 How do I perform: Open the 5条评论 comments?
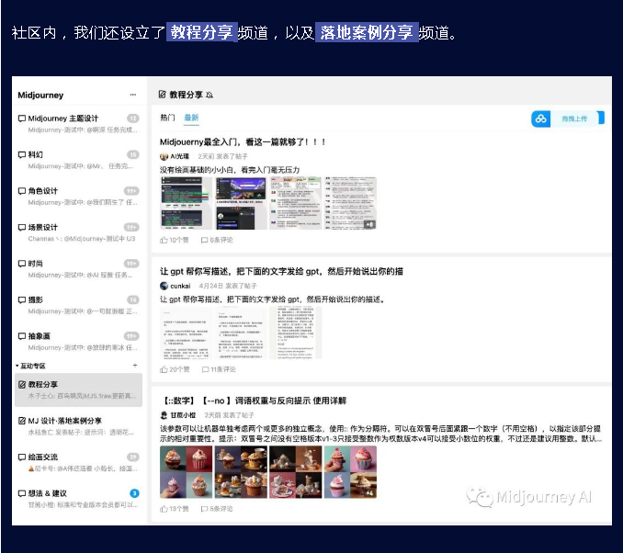pyautogui.click(x=217, y=509)
